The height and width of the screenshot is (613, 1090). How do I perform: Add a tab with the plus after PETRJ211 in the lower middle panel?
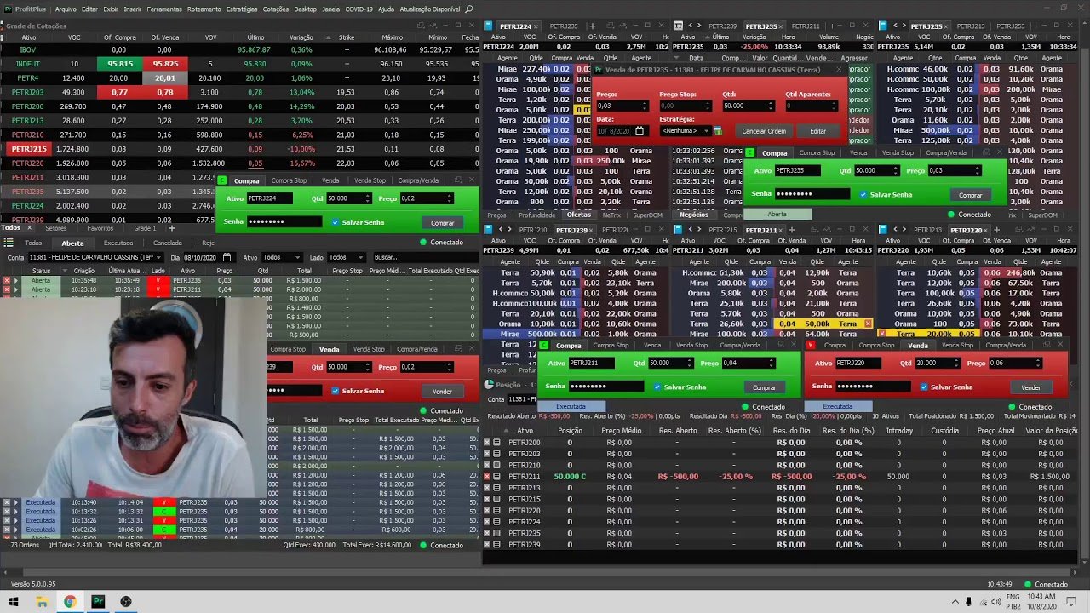[791, 230]
